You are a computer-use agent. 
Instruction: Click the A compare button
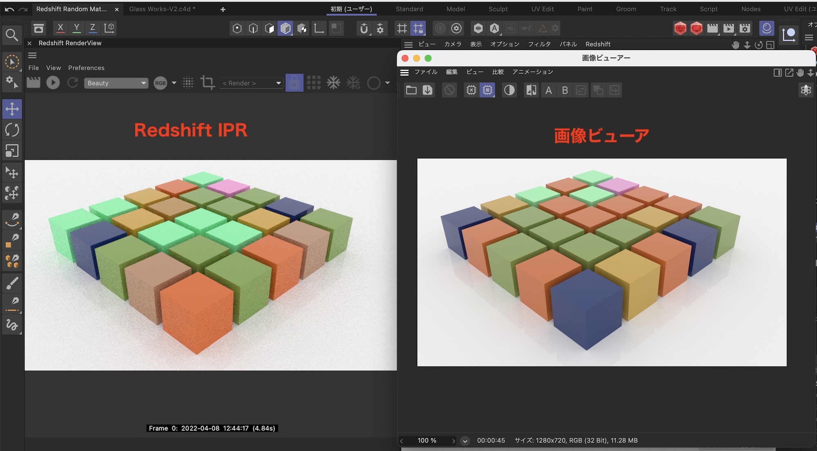click(x=549, y=90)
